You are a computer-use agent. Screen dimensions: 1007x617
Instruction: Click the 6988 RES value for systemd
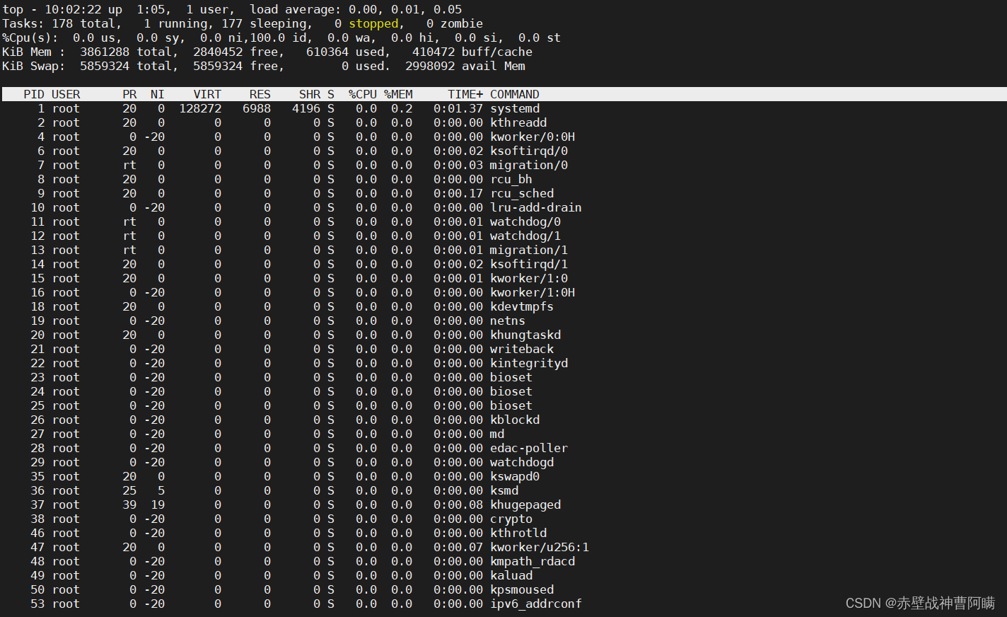point(257,108)
